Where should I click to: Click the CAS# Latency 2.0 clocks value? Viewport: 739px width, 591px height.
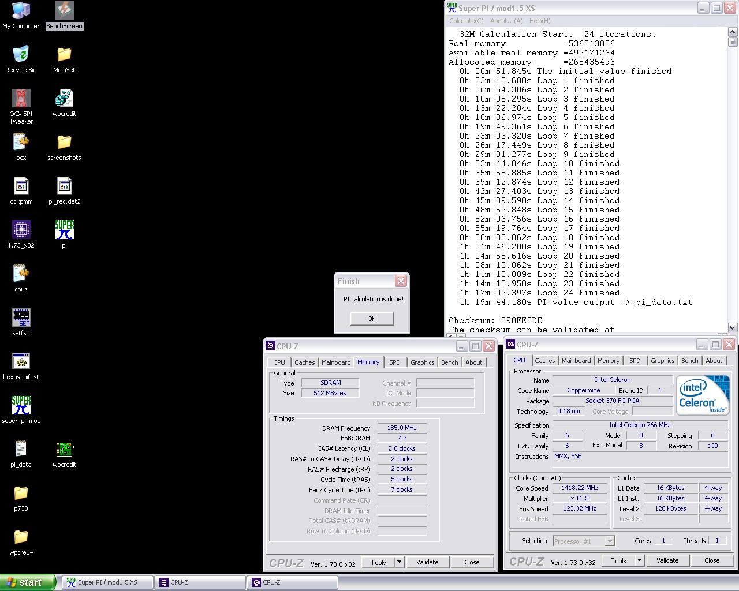pos(402,448)
